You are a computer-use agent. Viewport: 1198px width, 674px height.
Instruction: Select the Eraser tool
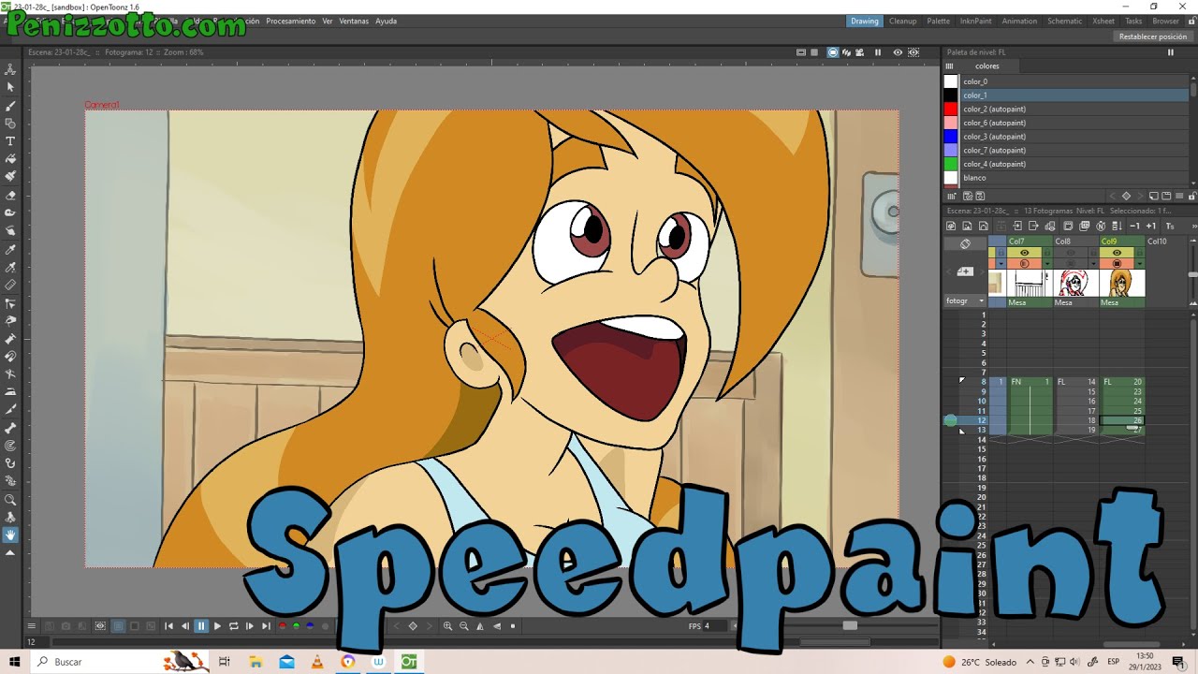point(10,196)
